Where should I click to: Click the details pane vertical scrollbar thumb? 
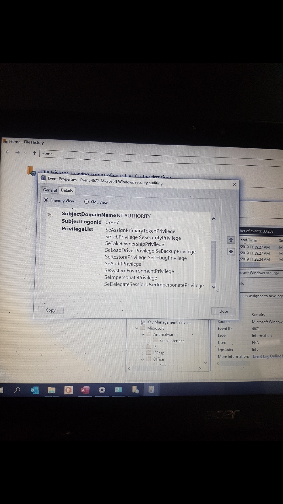pos(214,261)
